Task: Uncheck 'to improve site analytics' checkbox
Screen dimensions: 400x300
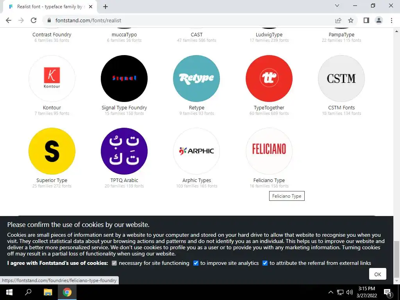Action: point(196,263)
